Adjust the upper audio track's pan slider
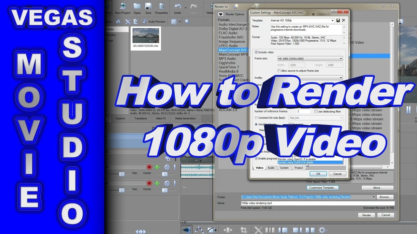Screen dimensions: 417x234 point(165,175)
